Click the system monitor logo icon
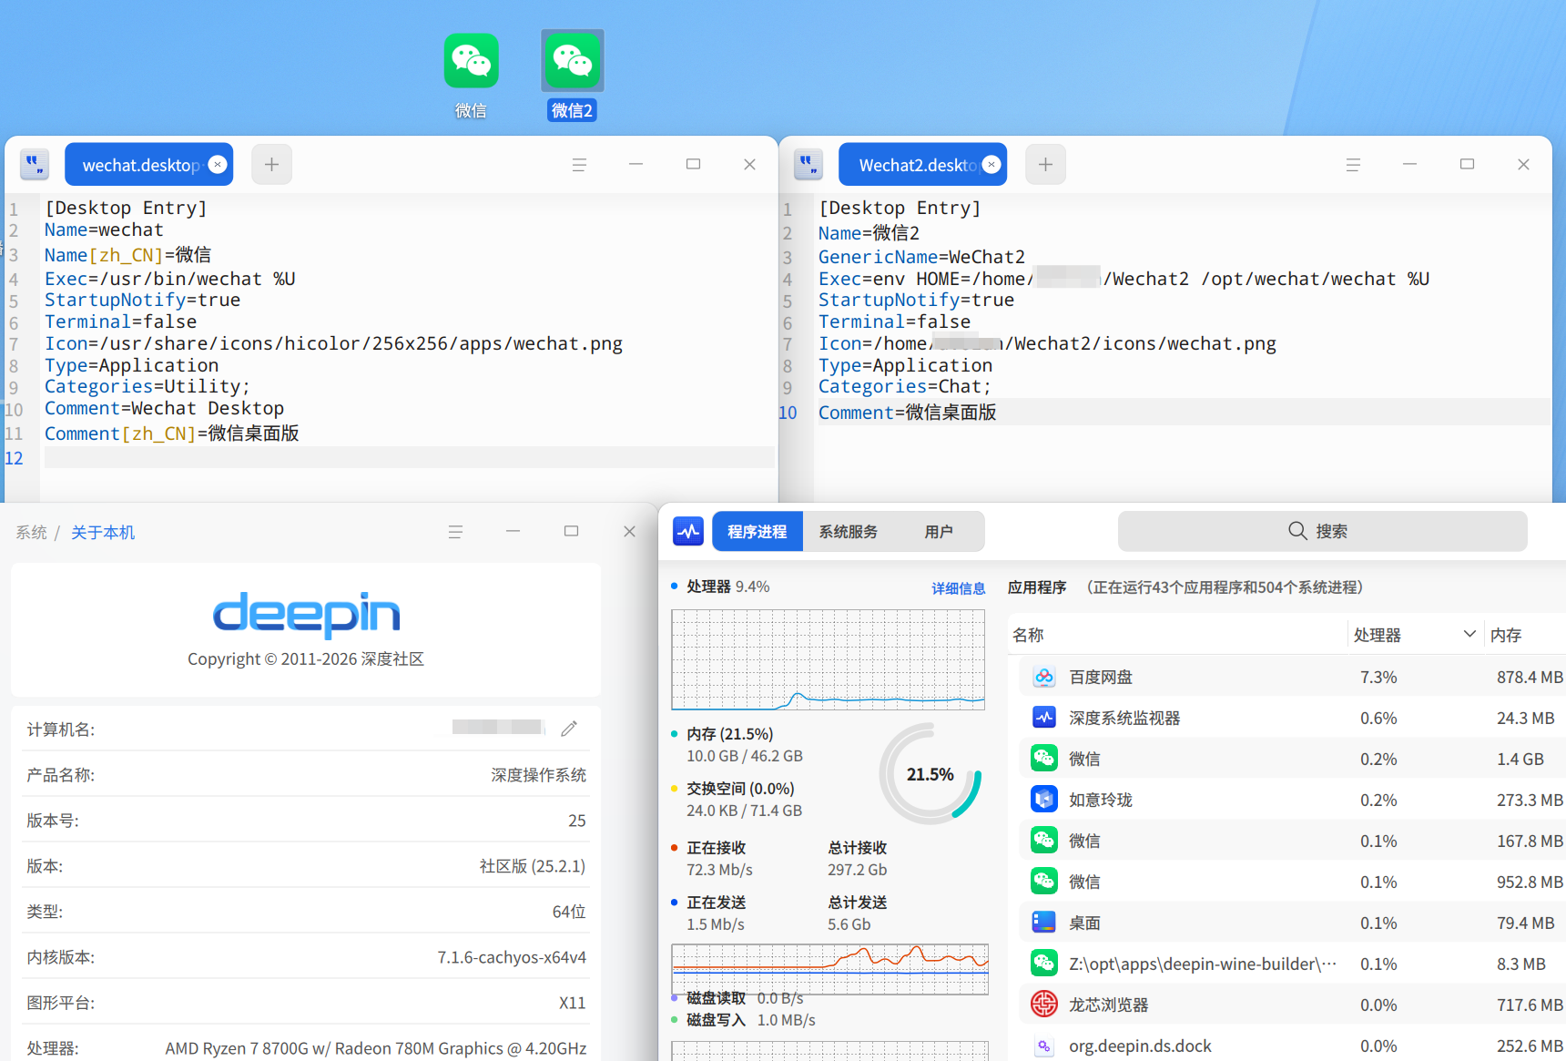The image size is (1566, 1061). (x=688, y=531)
